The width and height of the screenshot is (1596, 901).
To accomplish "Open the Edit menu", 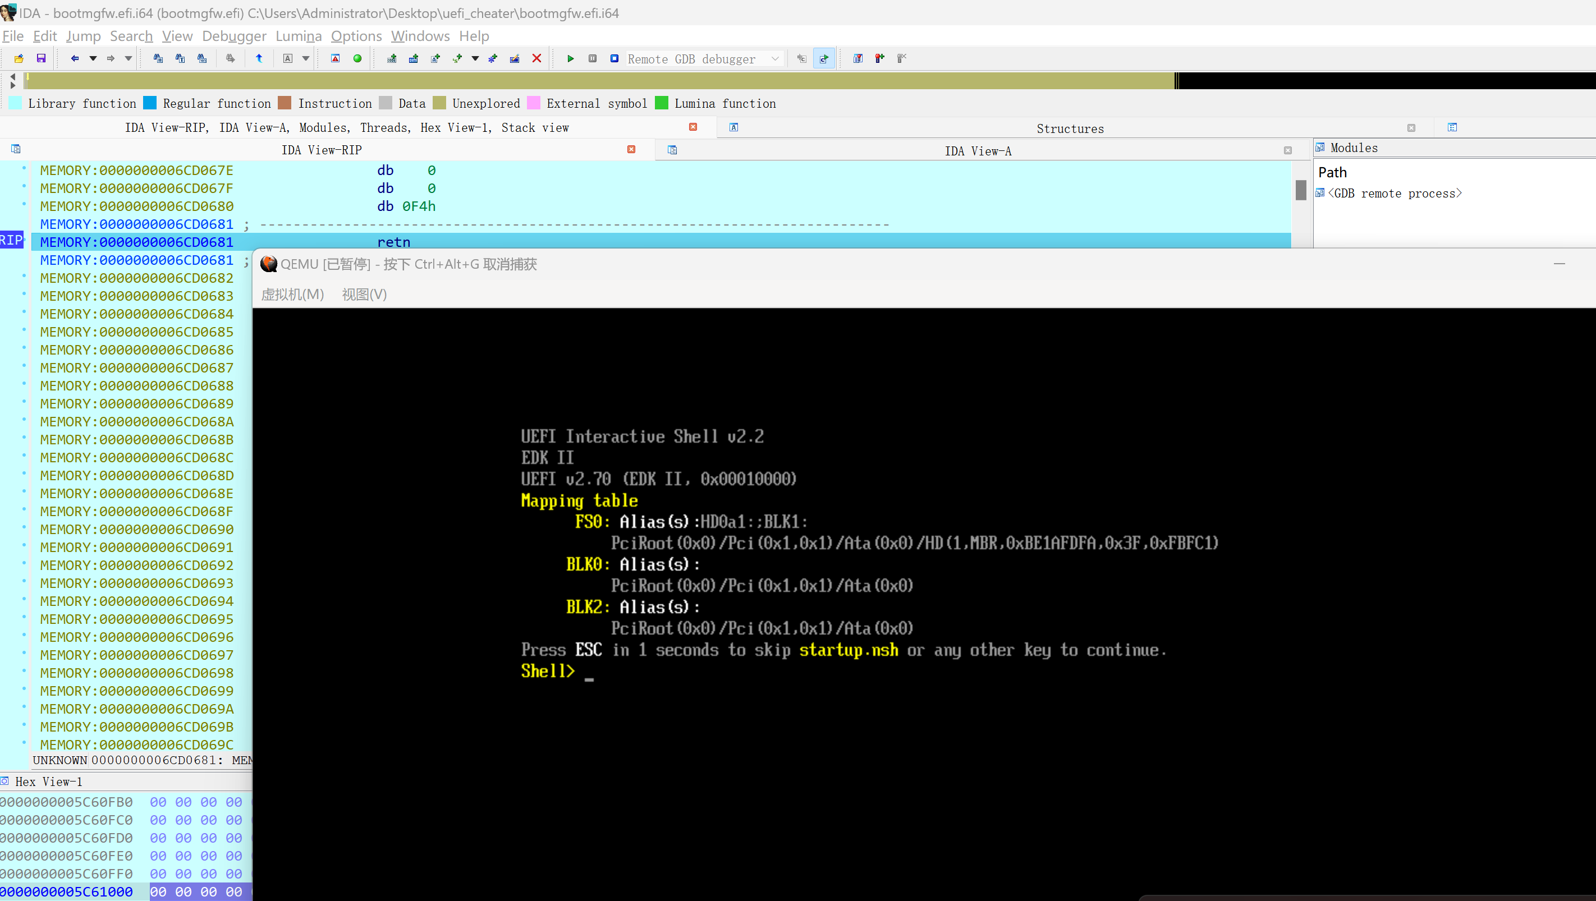I will (44, 36).
